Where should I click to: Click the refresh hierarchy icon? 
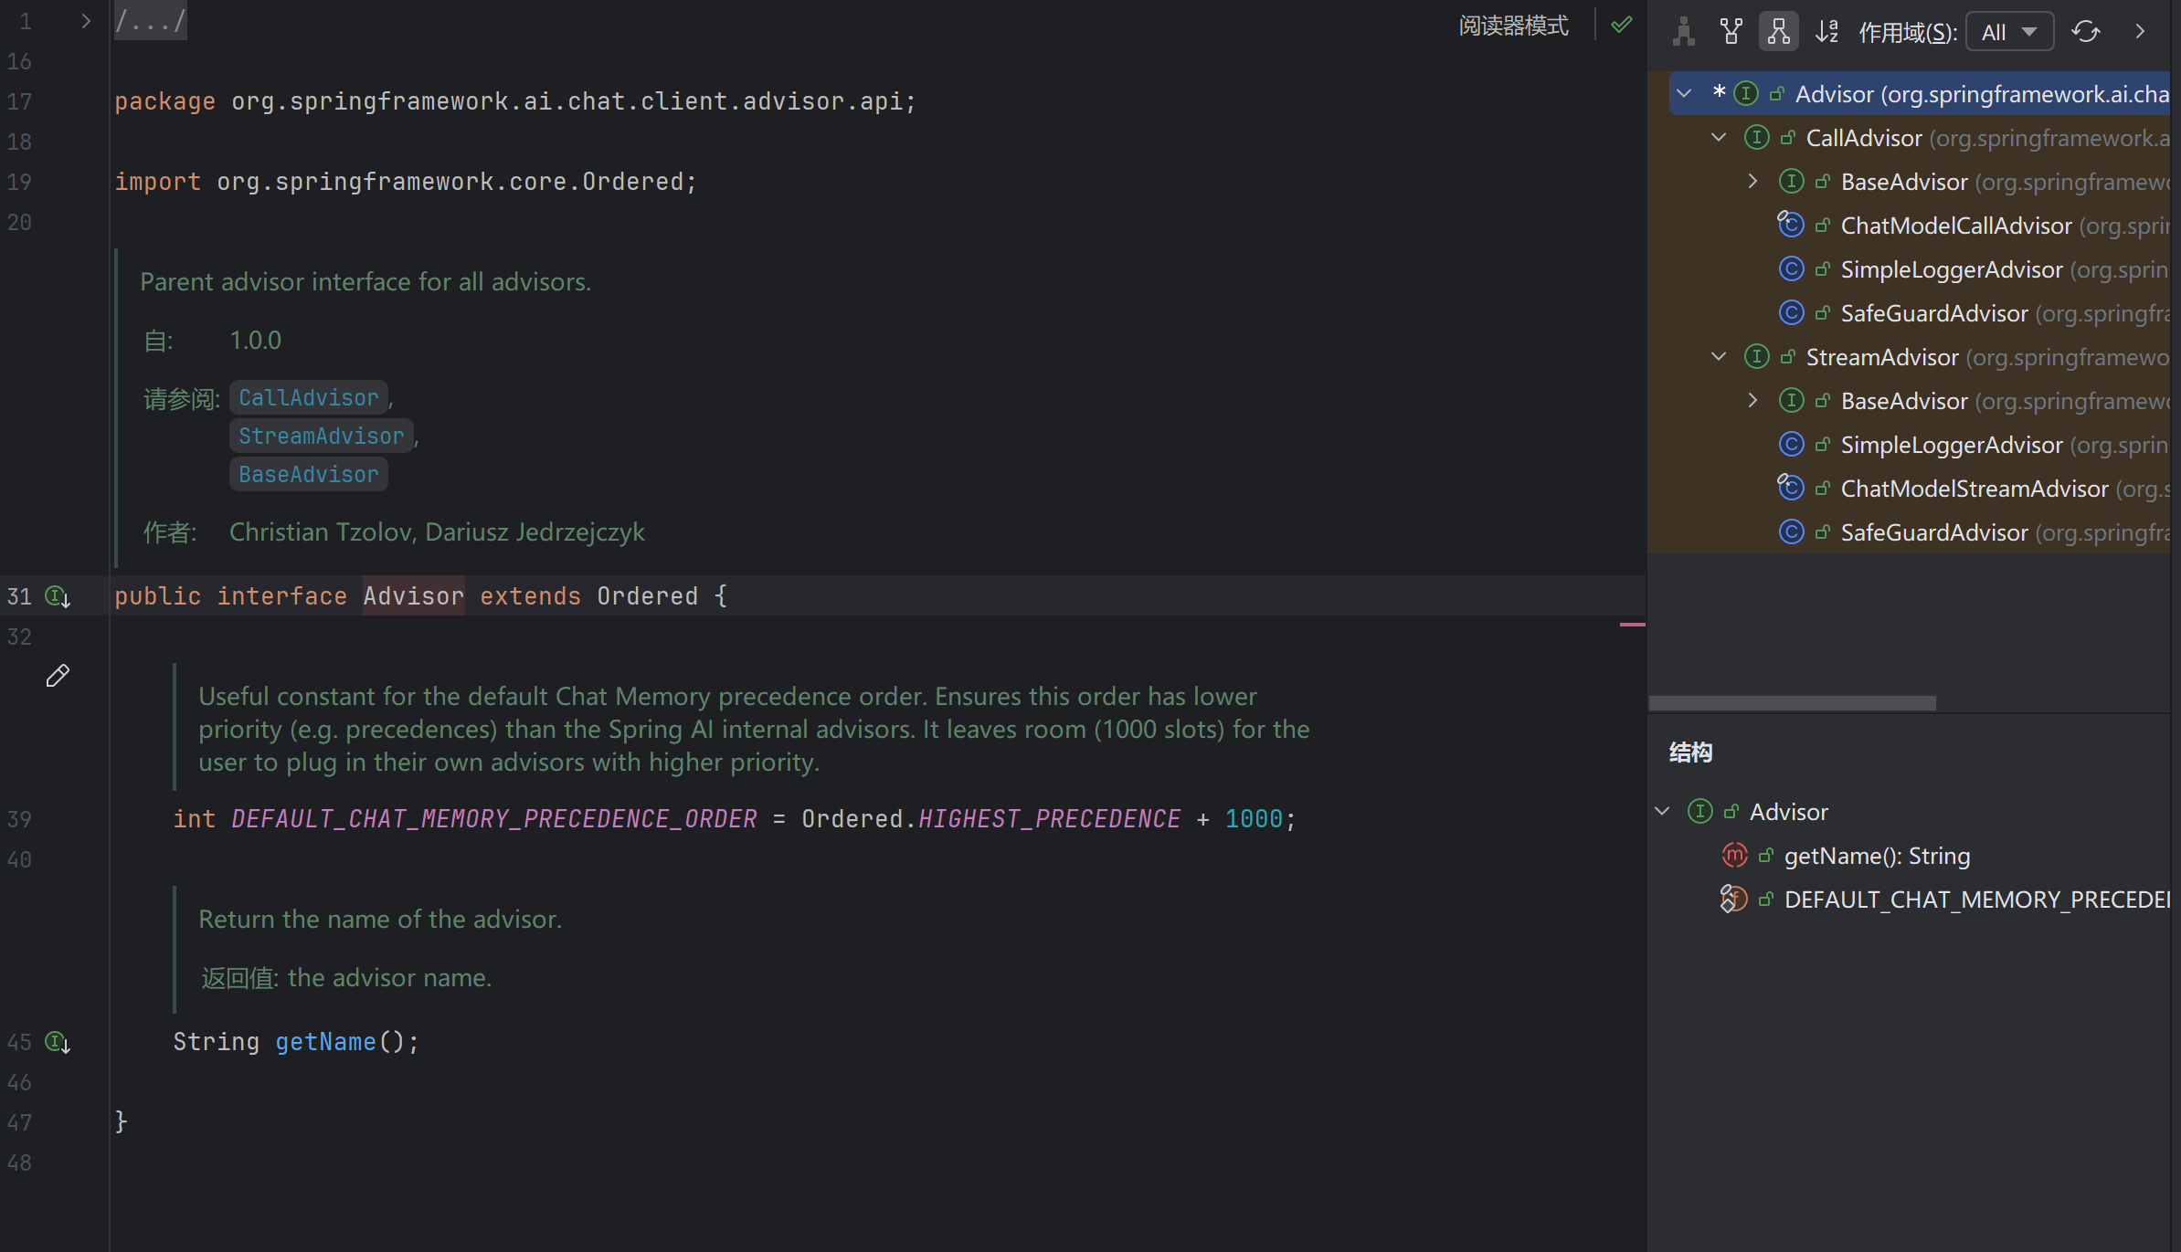[2085, 32]
